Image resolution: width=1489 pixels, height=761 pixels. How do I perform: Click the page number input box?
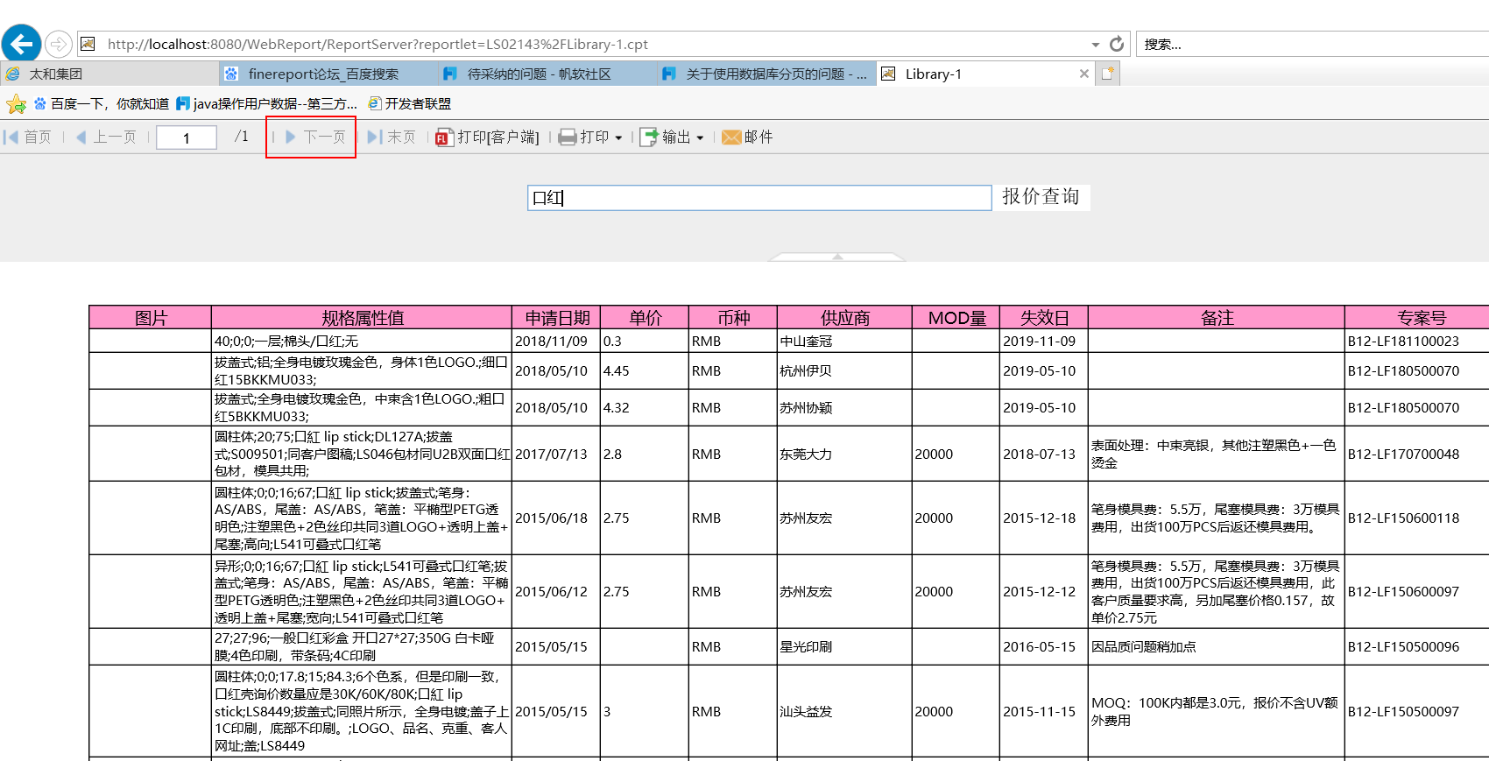click(187, 137)
